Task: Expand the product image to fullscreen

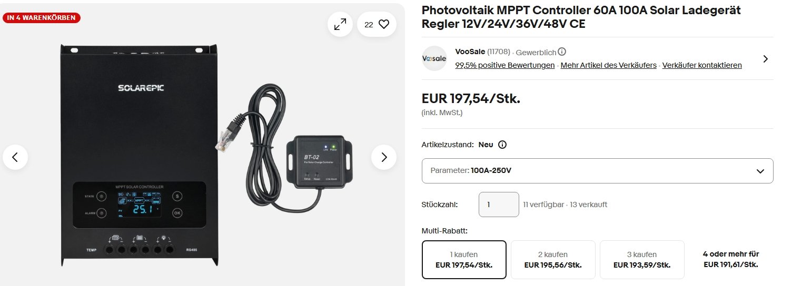Action: click(340, 24)
